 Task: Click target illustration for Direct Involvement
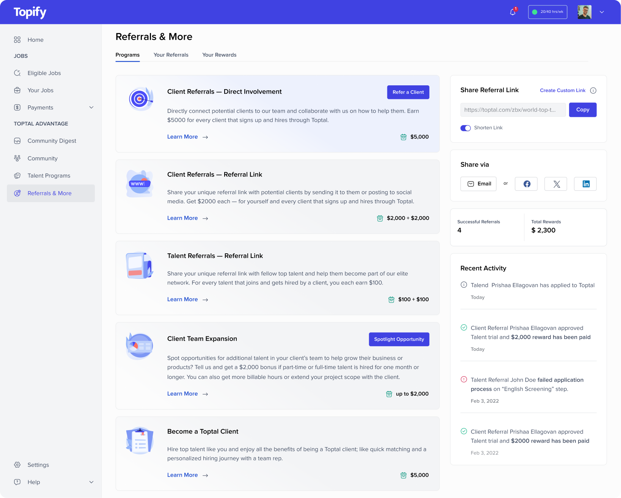pyautogui.click(x=140, y=99)
